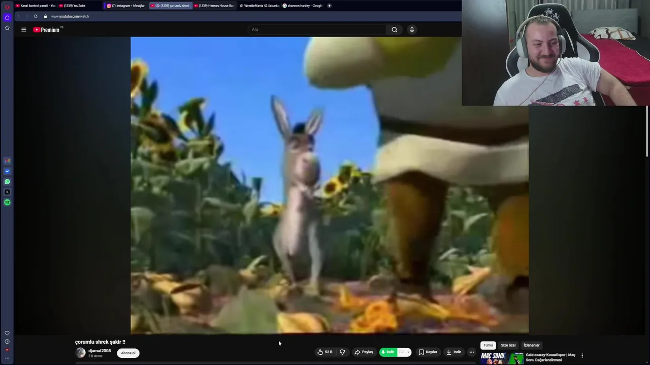Open a new browser tab

[x=329, y=6]
